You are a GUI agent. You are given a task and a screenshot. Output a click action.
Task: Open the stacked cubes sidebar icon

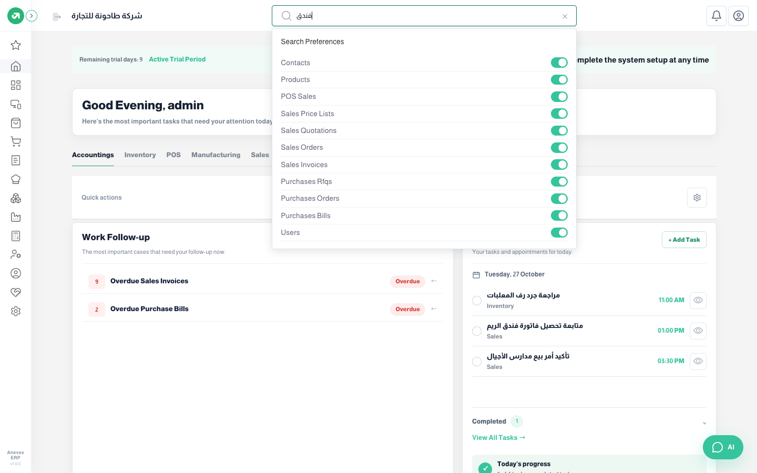point(16,198)
